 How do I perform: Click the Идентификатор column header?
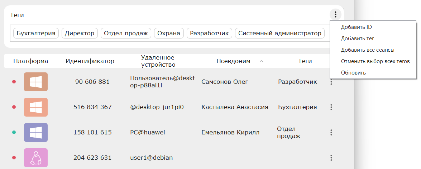point(90,61)
